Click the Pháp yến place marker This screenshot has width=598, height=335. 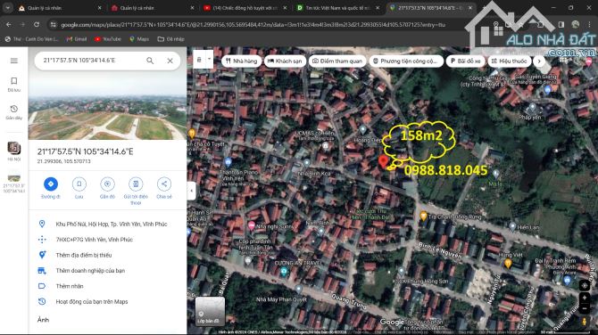click(x=533, y=107)
